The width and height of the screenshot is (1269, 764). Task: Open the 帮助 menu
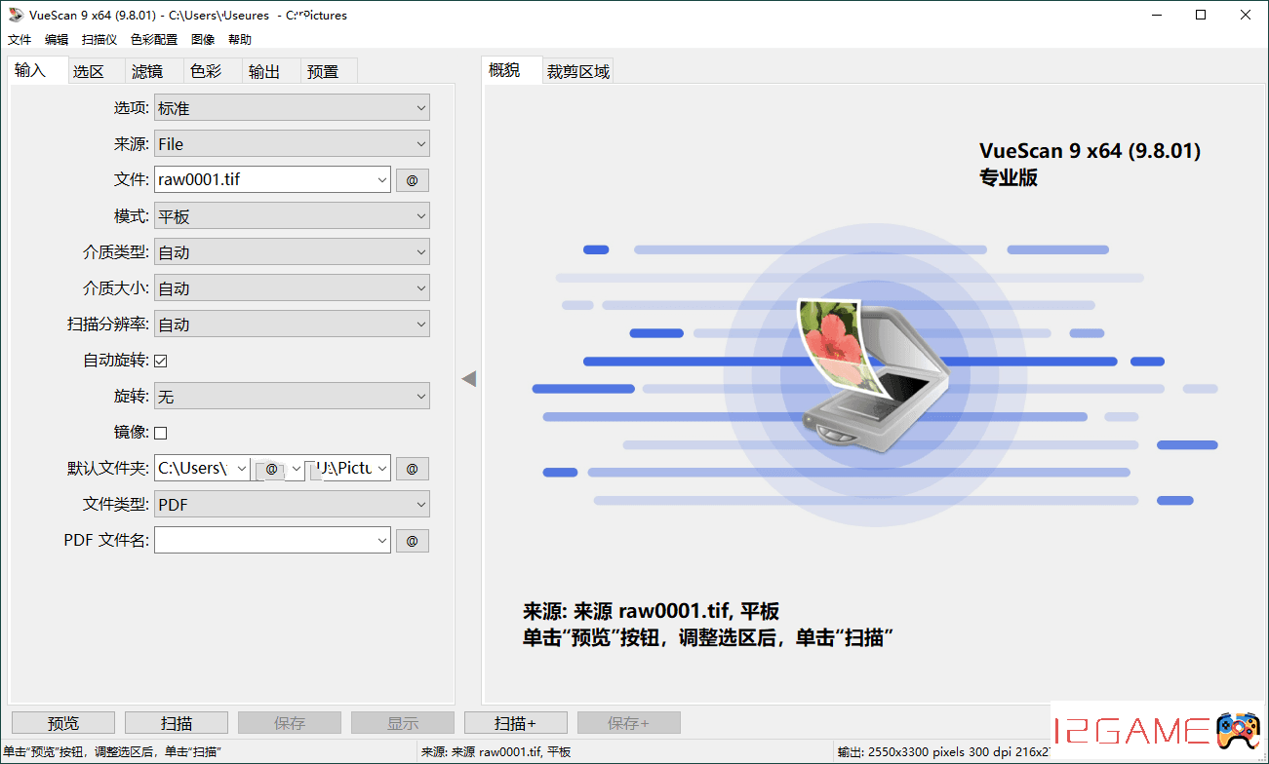[240, 40]
